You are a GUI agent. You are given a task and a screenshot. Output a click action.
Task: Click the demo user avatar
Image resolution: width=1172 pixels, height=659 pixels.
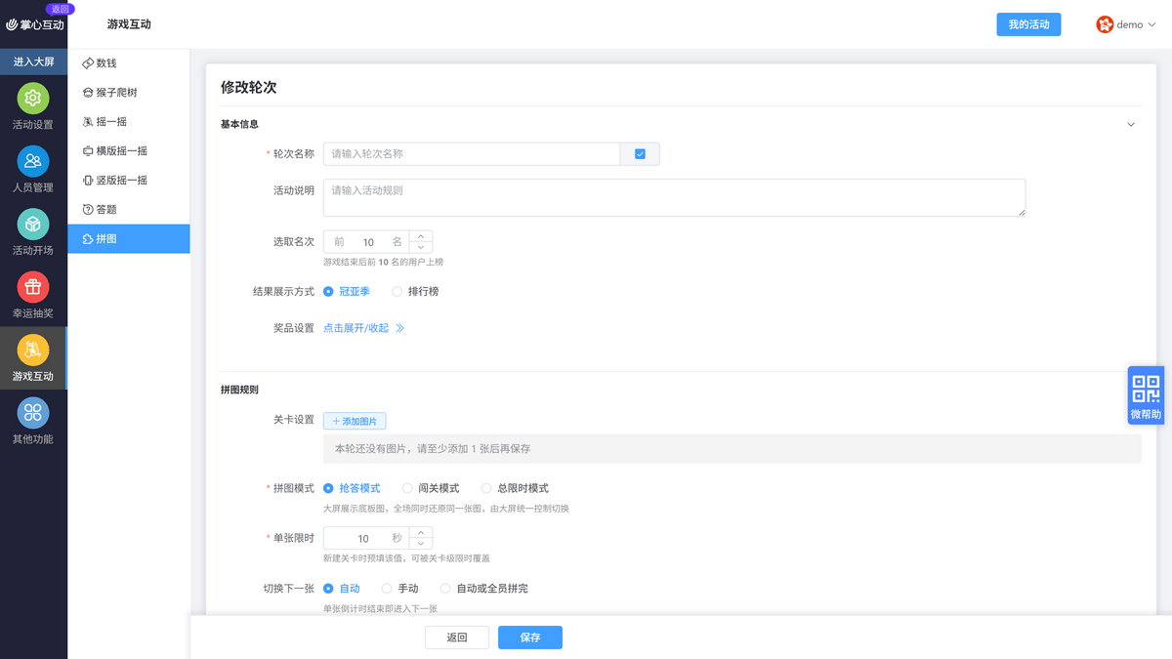coord(1105,24)
